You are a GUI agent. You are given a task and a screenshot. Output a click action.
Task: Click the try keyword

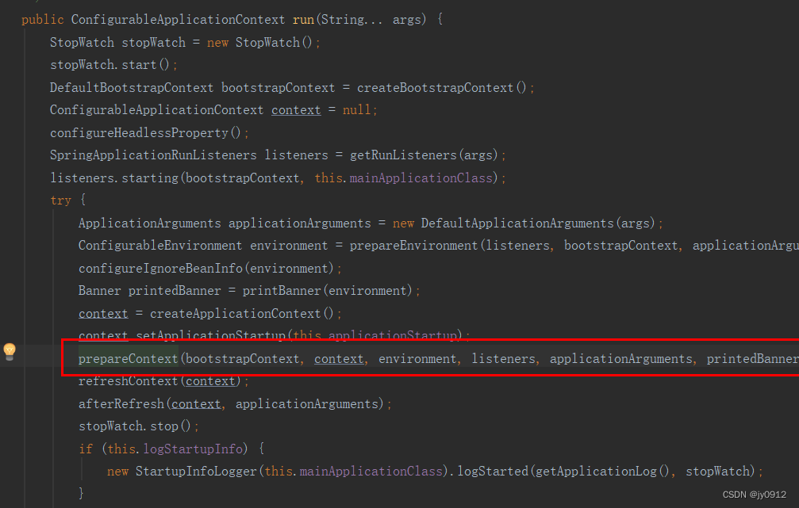60,201
